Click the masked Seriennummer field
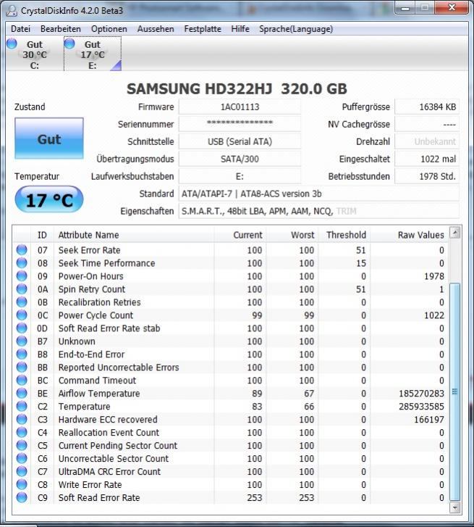The height and width of the screenshot is (527, 474). (x=240, y=125)
